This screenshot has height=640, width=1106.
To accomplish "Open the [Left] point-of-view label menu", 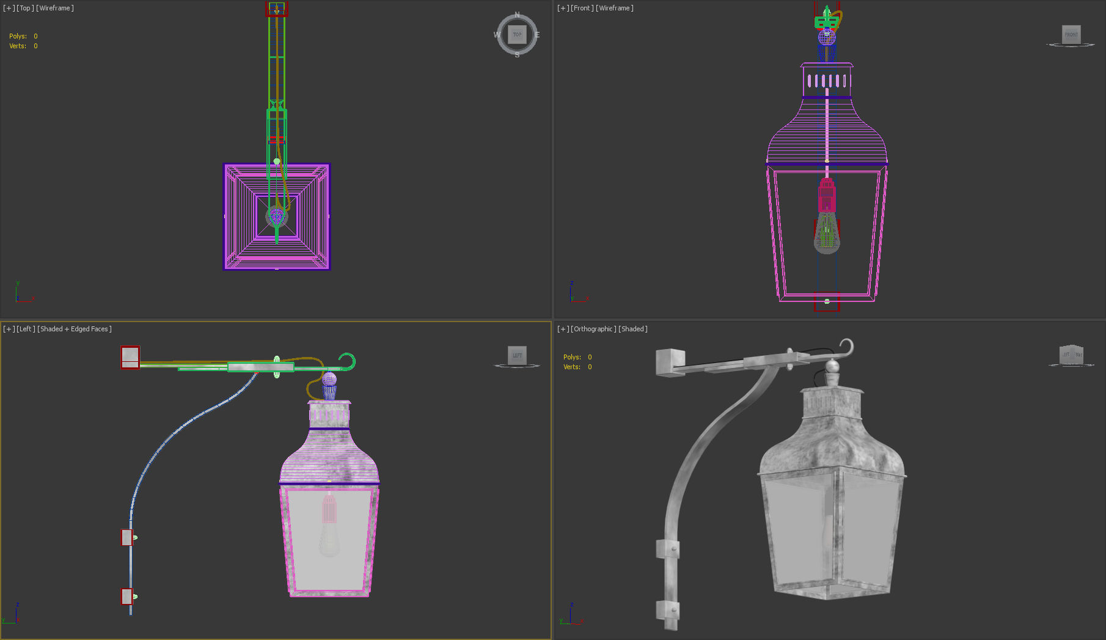I will click(26, 329).
